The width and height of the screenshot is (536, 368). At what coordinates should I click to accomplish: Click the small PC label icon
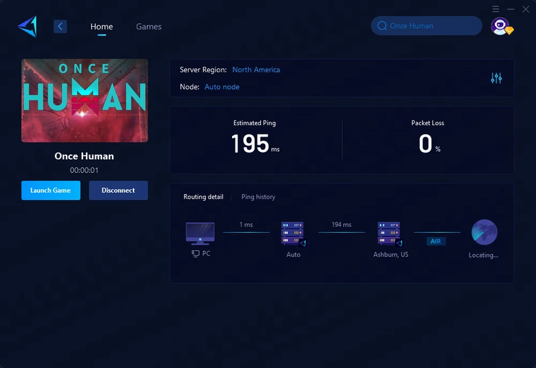195,254
